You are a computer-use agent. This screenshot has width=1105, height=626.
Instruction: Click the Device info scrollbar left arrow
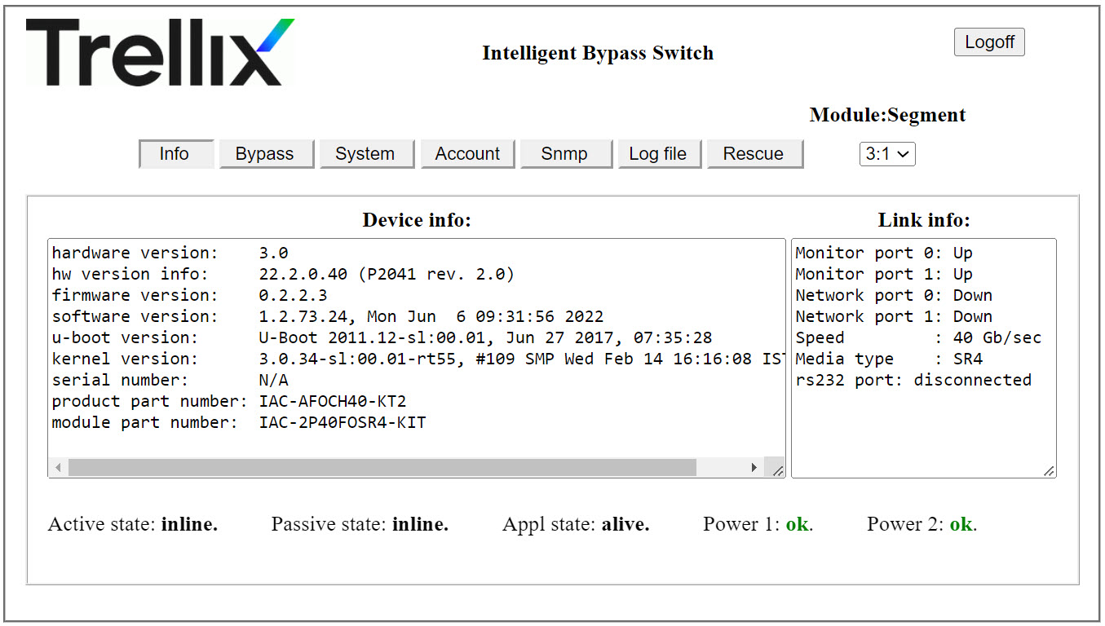coord(58,468)
